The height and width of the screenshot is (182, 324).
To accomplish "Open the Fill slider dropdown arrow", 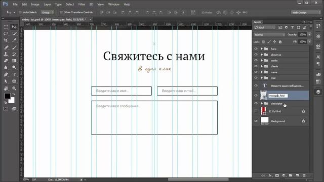I will [x=309, y=41].
